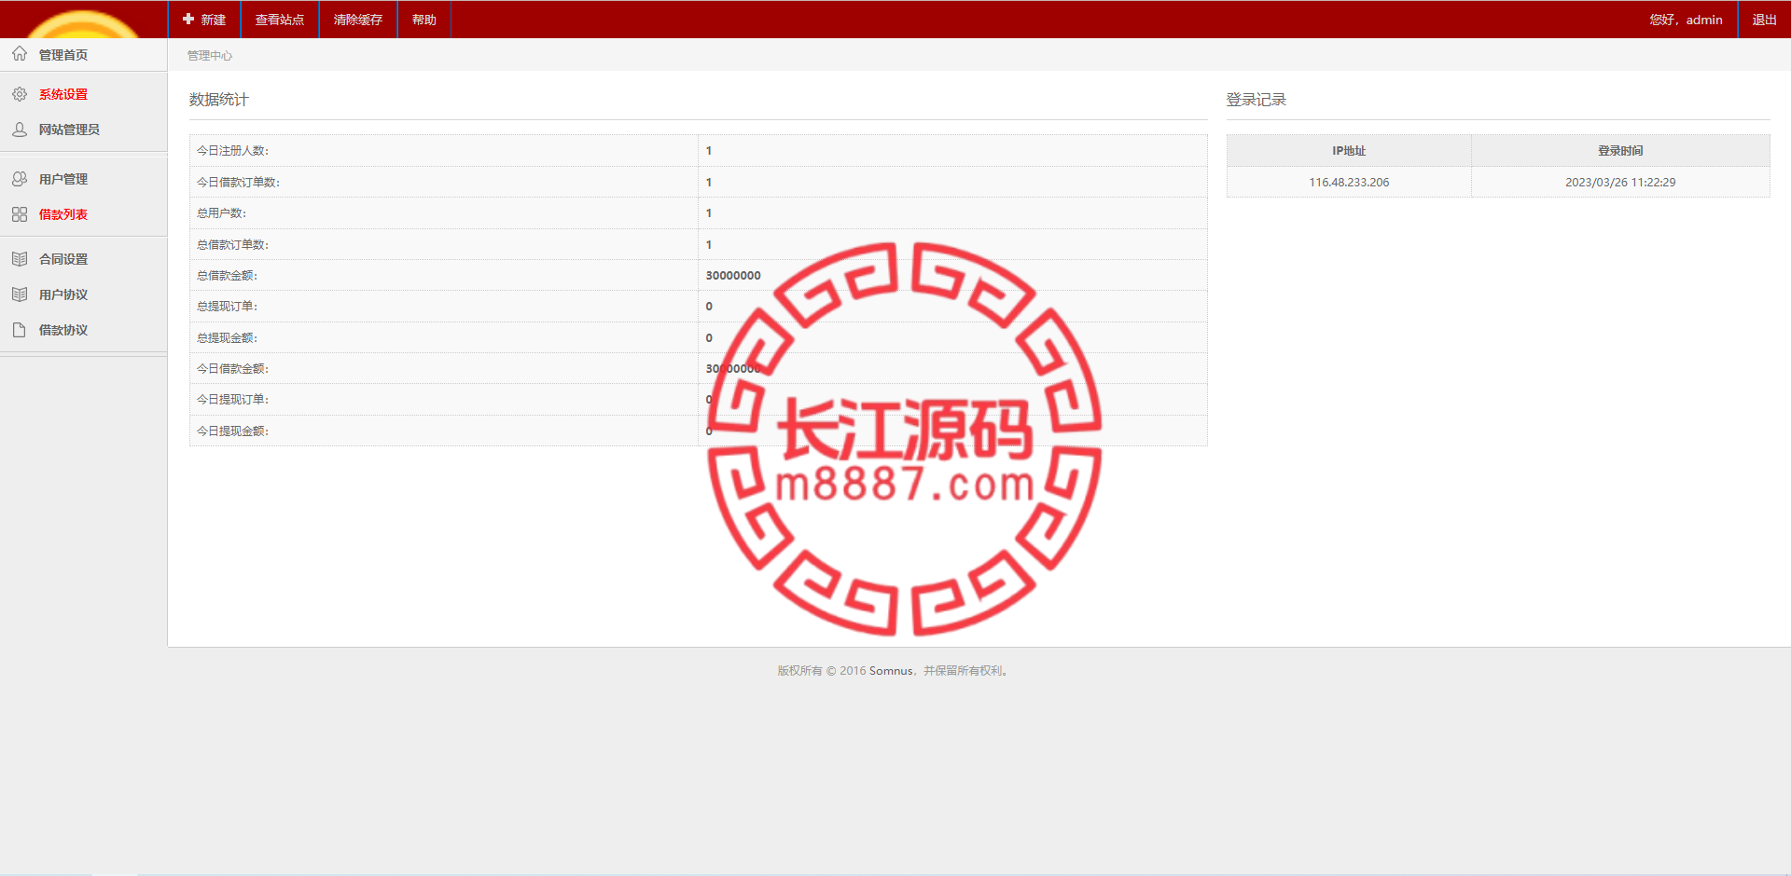Open 用户管理 section

[63, 179]
